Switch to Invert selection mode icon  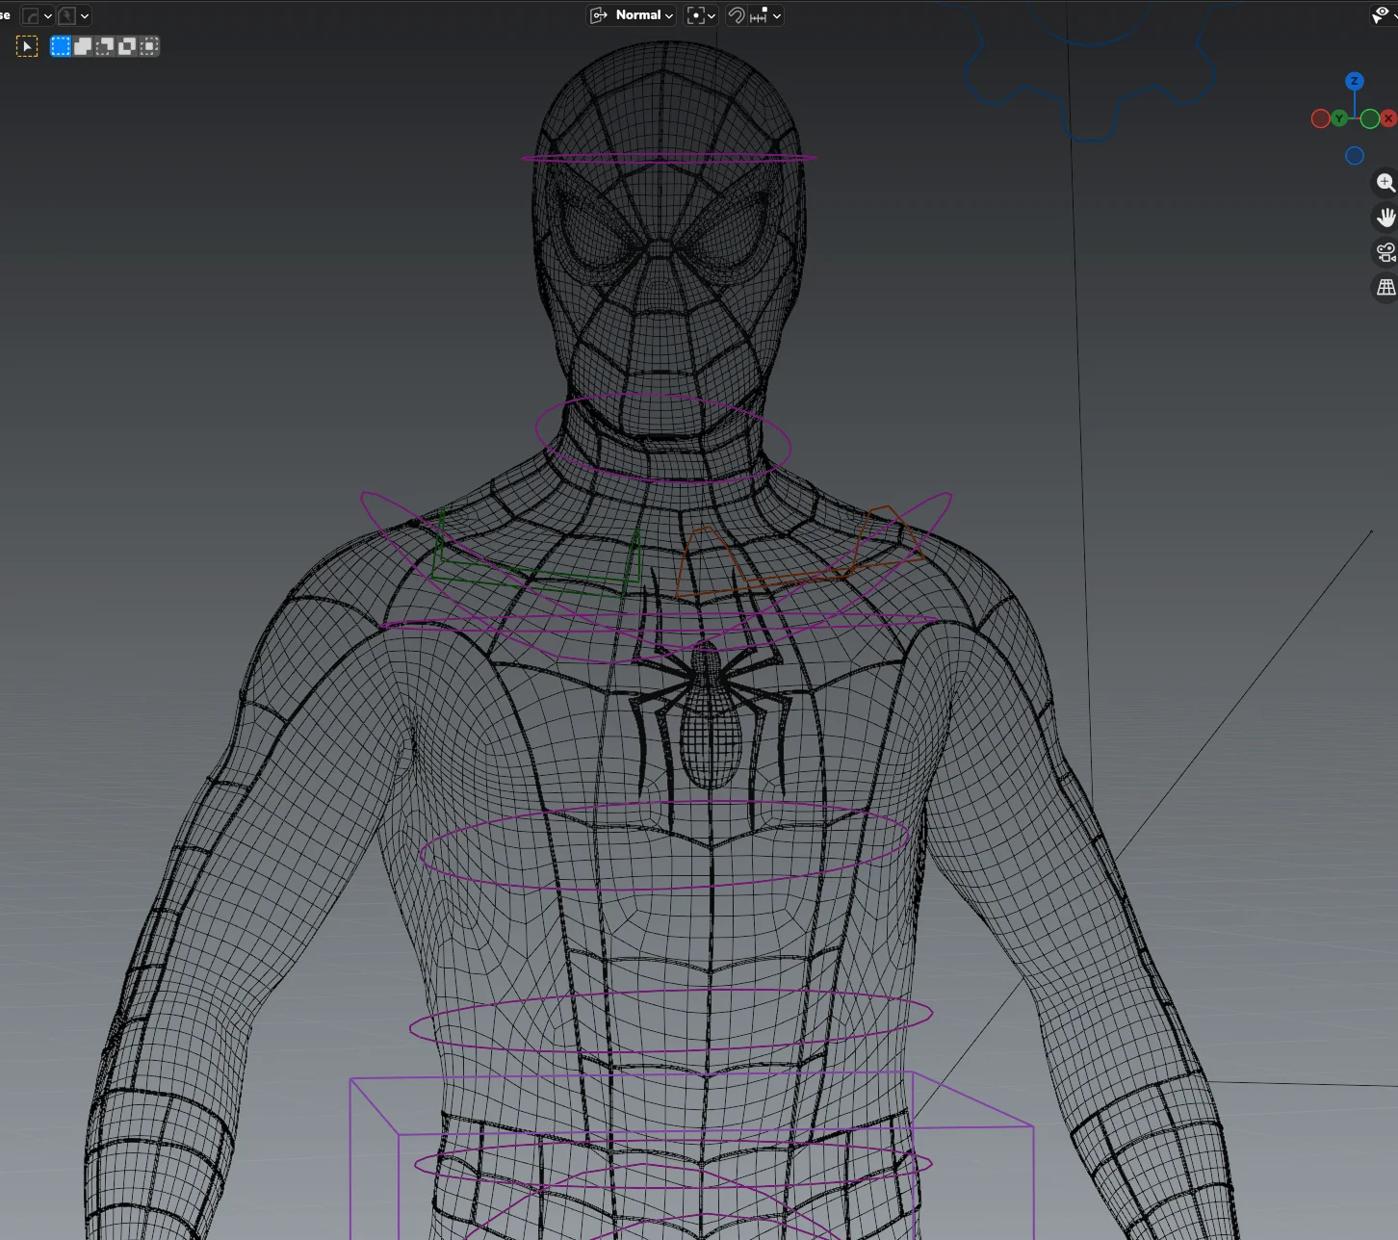pos(127,46)
